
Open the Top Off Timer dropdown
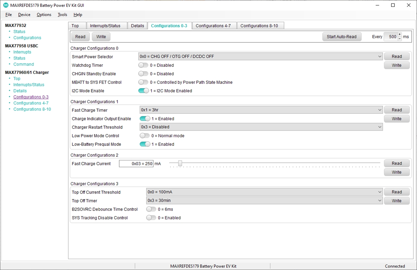tap(264, 201)
